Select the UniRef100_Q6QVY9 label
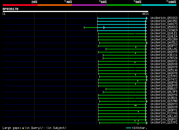The image size is (179, 130). pyautogui.click(x=164, y=67)
